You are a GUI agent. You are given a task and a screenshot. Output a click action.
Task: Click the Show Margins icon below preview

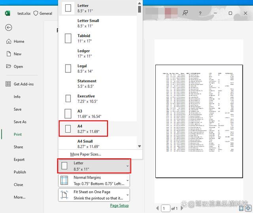(x=241, y=208)
